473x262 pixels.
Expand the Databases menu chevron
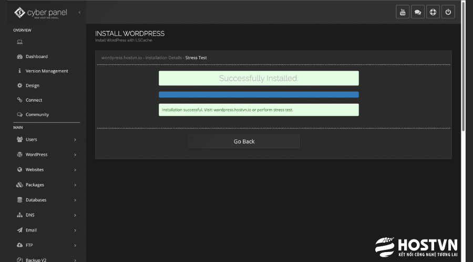[75, 200]
